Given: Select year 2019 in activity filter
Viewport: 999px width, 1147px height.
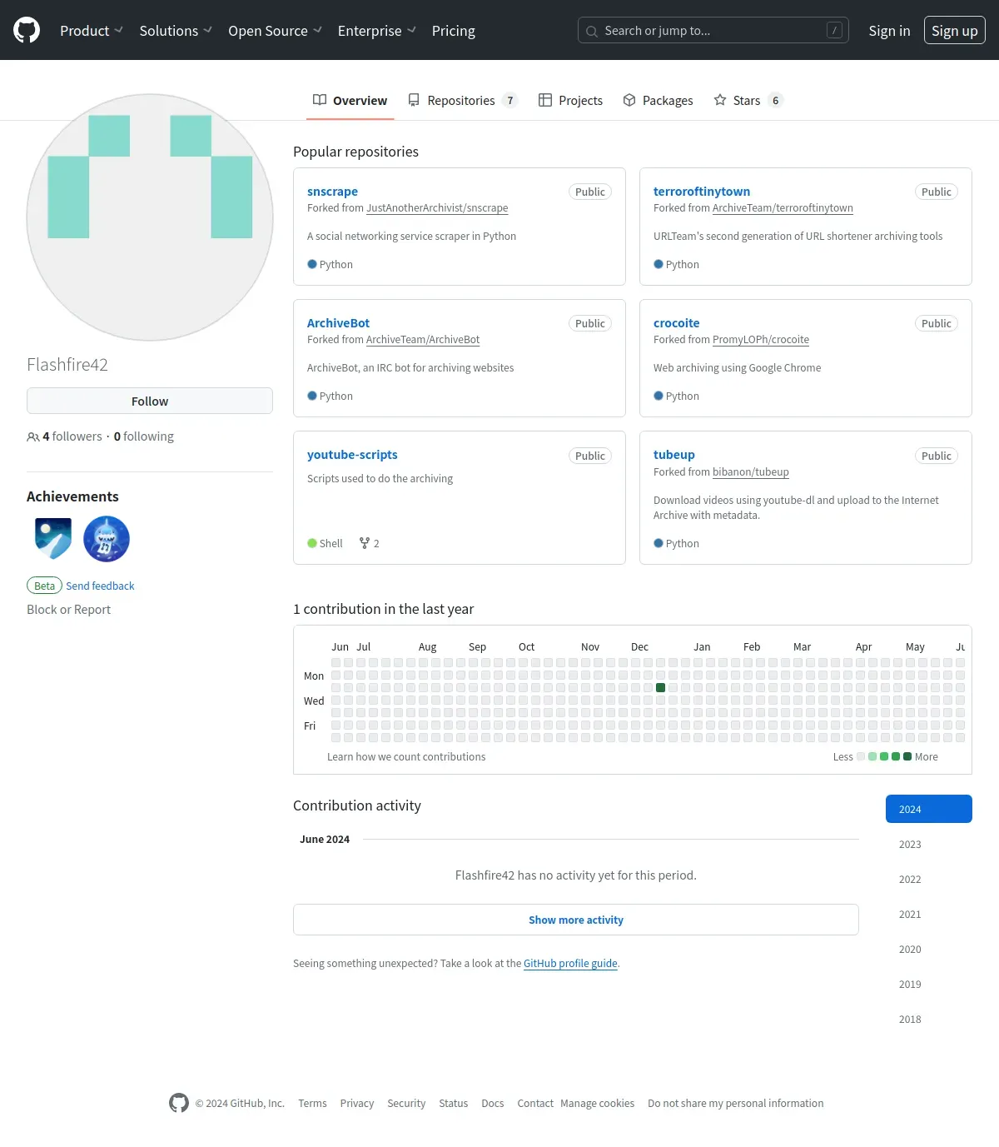Looking at the screenshot, I should (929, 984).
